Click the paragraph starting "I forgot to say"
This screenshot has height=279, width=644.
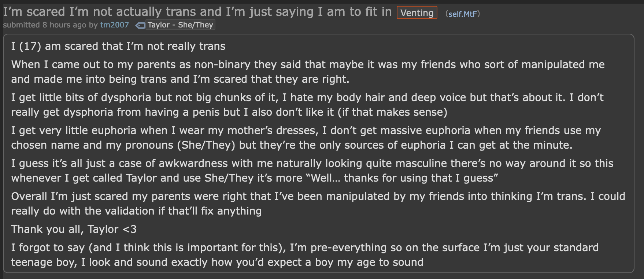click(x=305, y=255)
